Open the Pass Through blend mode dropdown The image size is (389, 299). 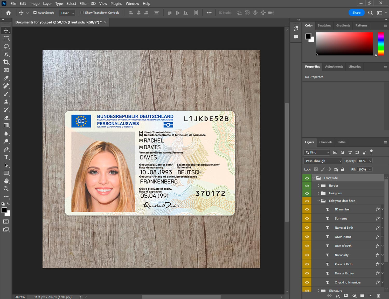coord(323,161)
